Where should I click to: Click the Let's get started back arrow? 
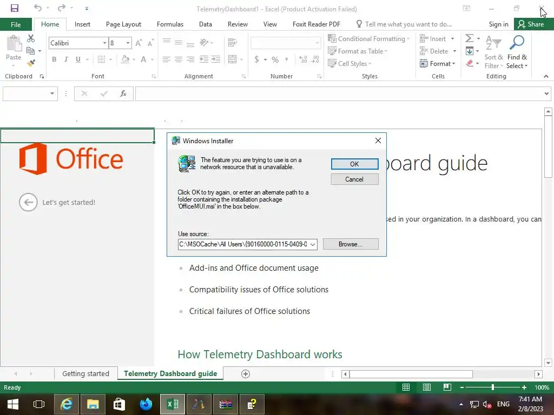pyautogui.click(x=28, y=202)
